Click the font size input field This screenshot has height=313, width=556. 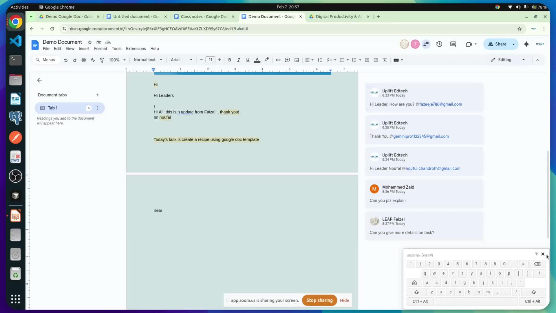210,60
